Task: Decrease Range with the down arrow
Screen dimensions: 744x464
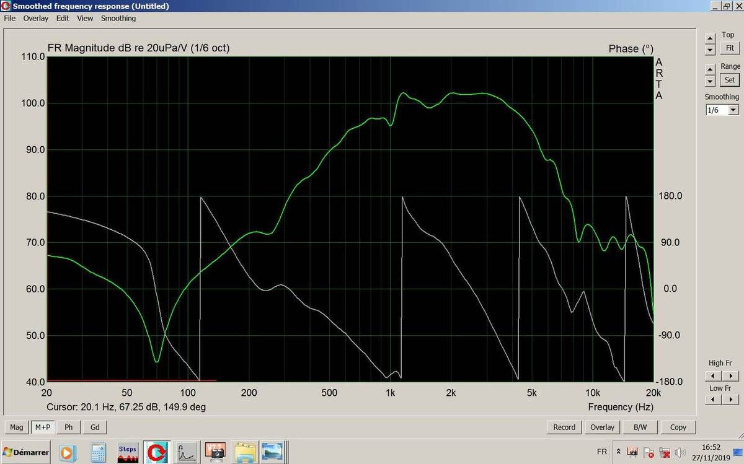Action: [710, 81]
